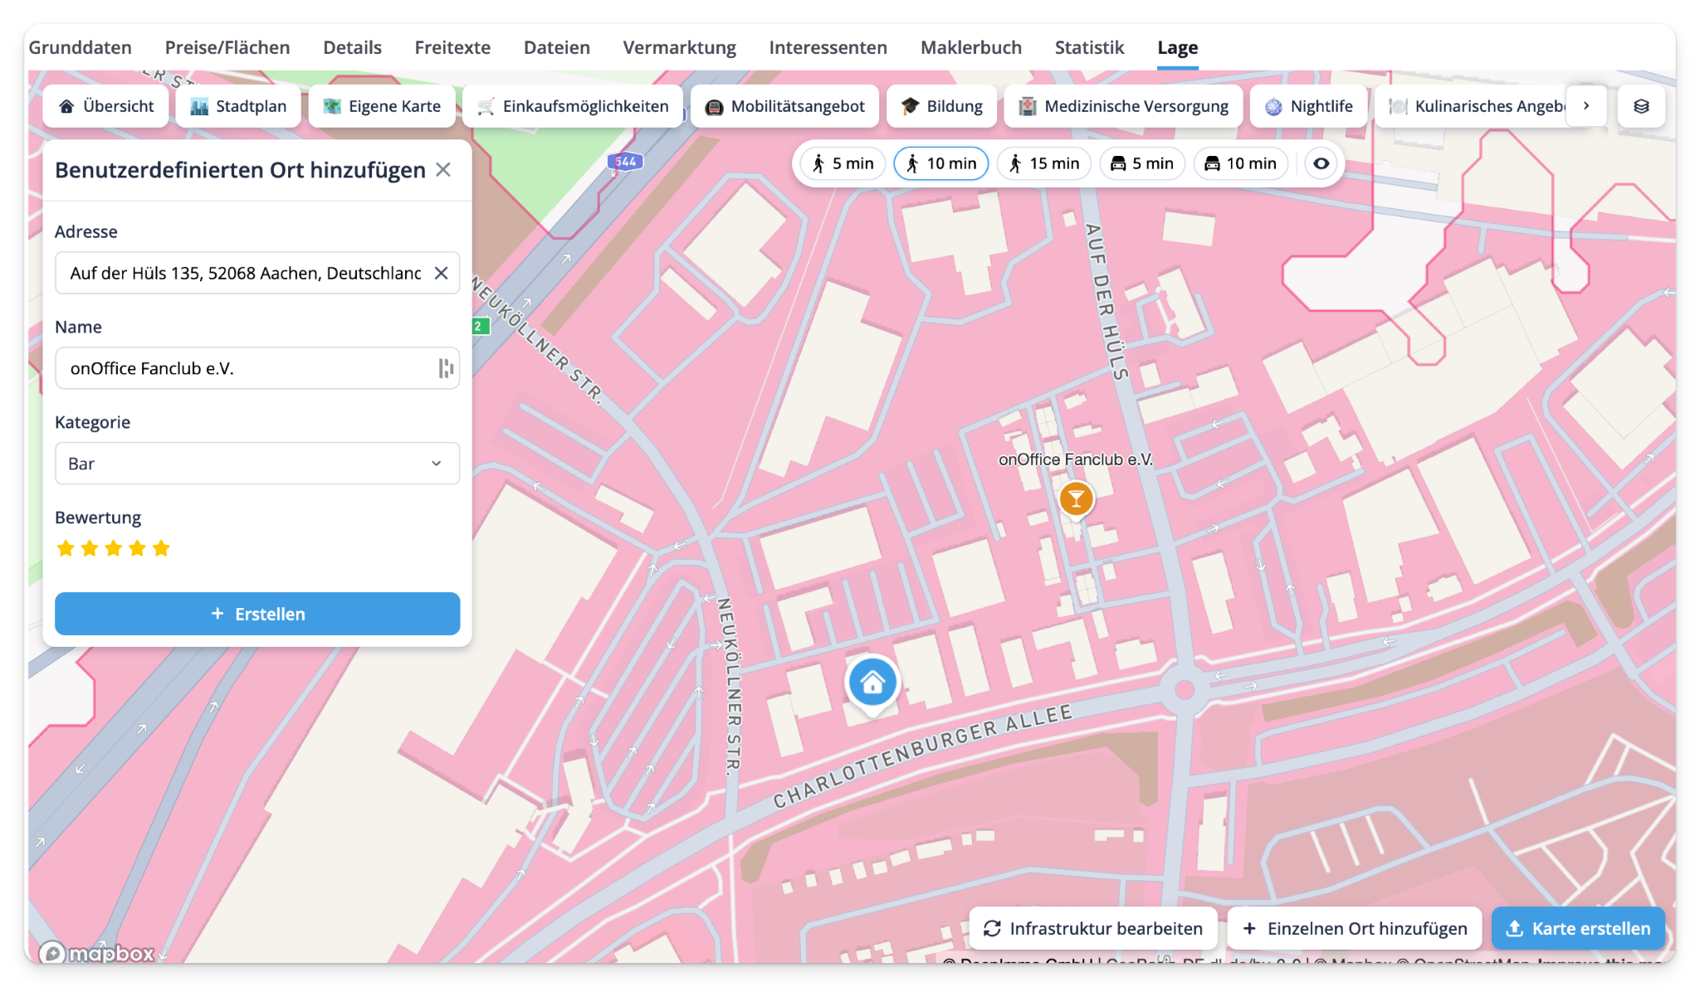1700x987 pixels.
Task: Click the blue home property marker
Action: 872,683
